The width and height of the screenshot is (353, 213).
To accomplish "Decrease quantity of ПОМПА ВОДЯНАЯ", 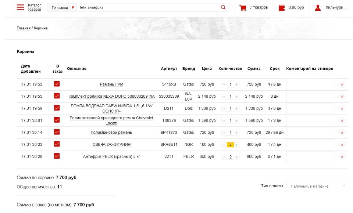I will (x=224, y=109).
